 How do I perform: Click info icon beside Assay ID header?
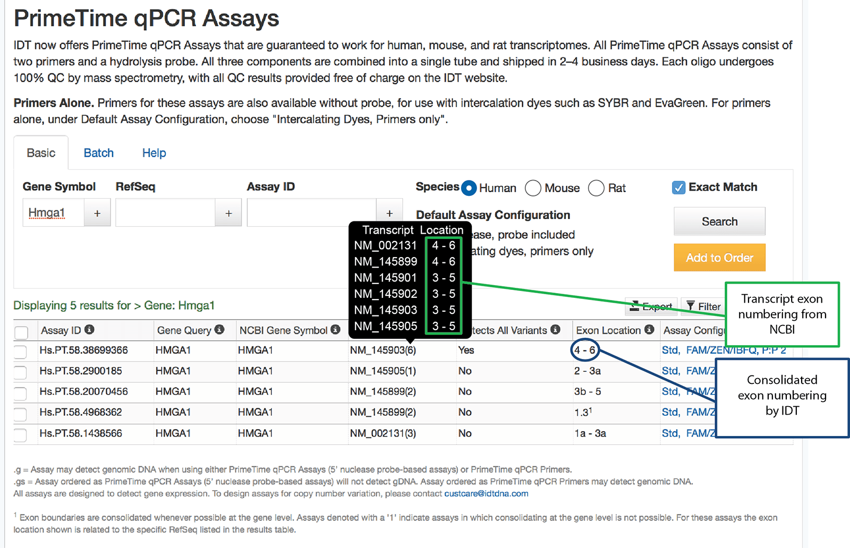[x=89, y=330]
